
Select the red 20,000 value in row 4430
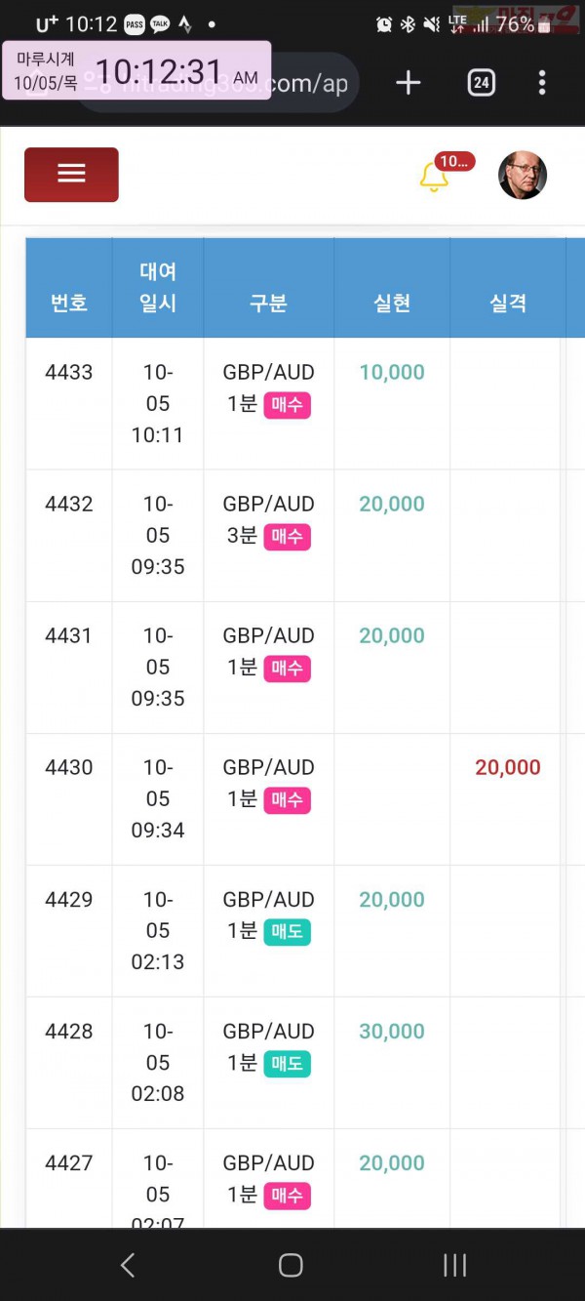pyautogui.click(x=508, y=767)
